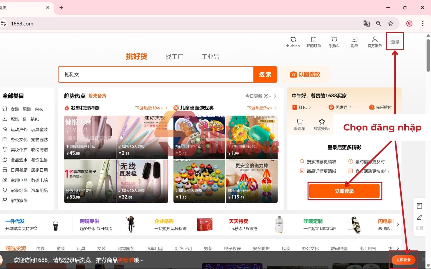Click the 男装 category text
The image size is (431, 269).
pyautogui.click(x=27, y=109)
